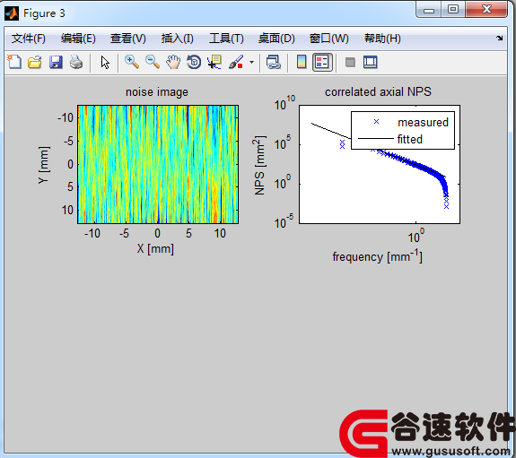Save the figure with the floppy disk icon

[56, 62]
